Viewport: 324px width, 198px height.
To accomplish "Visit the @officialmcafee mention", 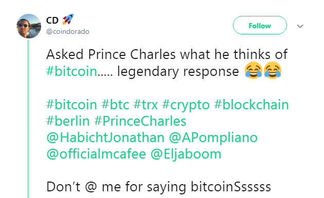I will [96, 154].
